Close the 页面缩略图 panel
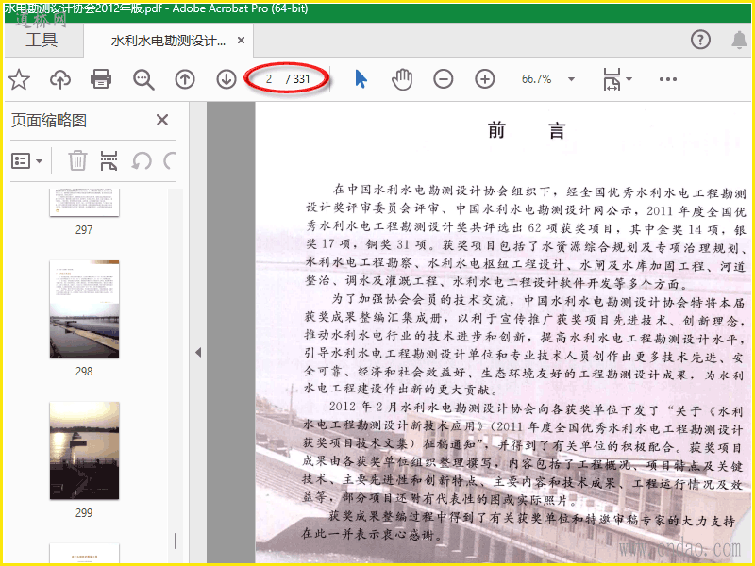 click(x=162, y=120)
